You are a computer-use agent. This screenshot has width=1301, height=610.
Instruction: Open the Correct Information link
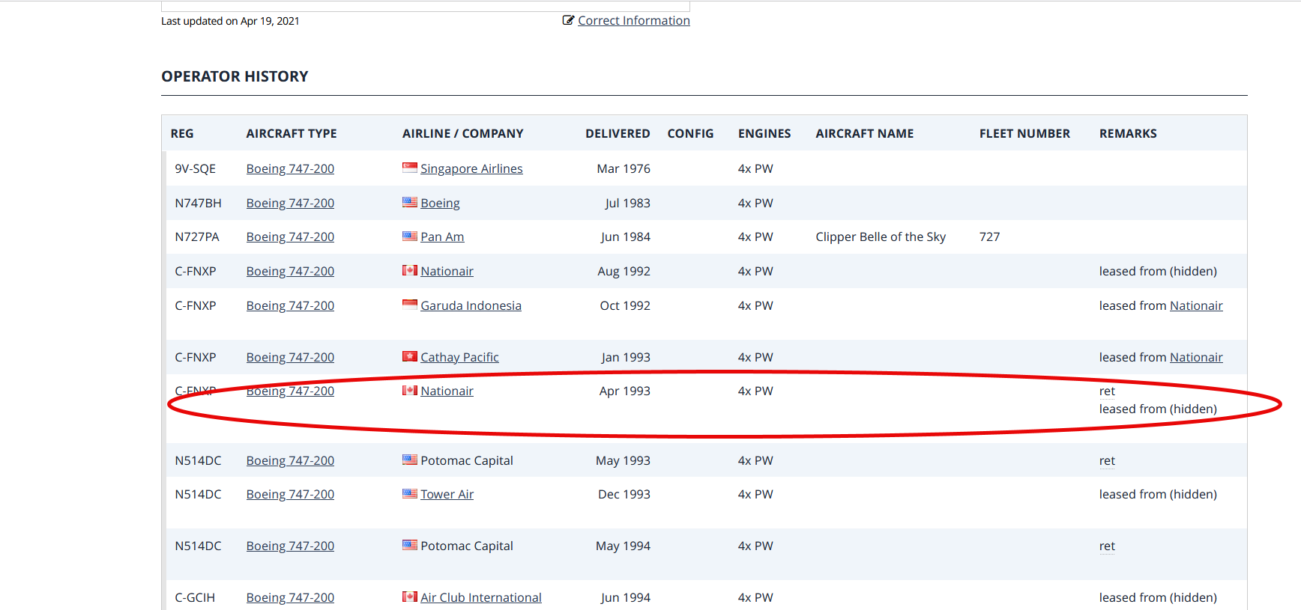coord(633,21)
